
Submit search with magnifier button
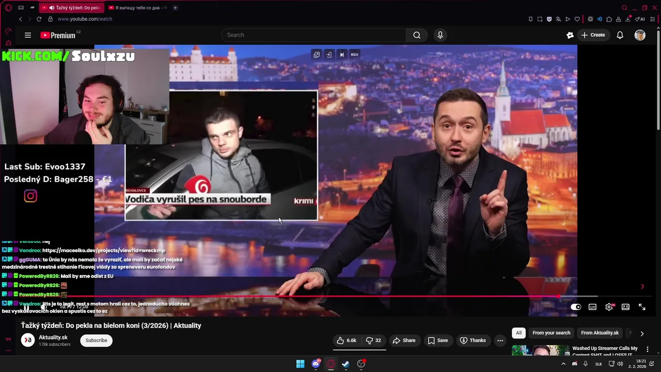pos(417,35)
